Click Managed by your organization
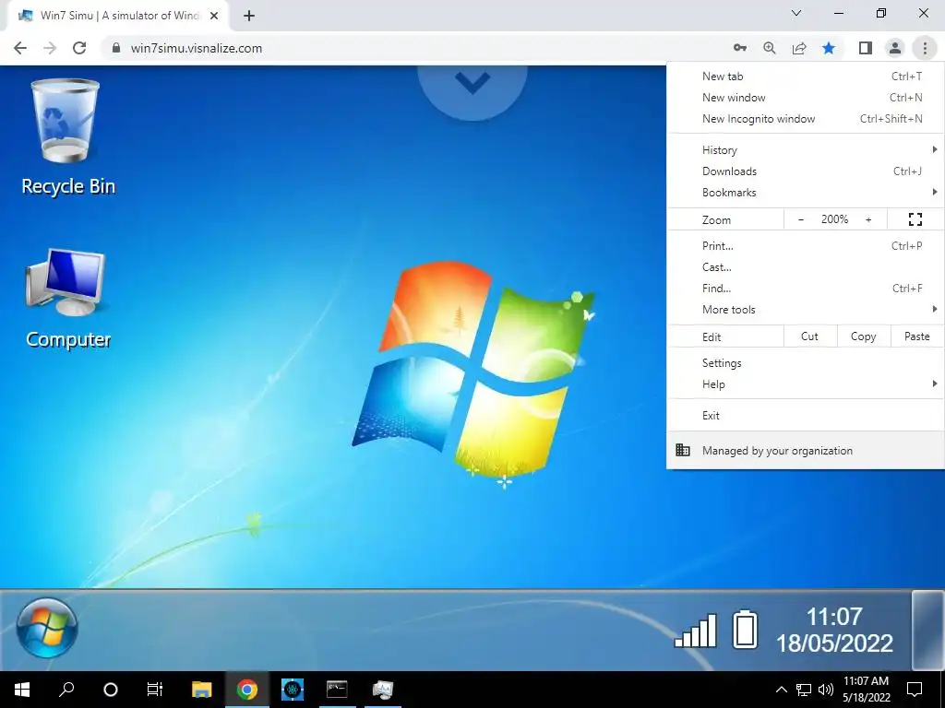 pyautogui.click(x=805, y=450)
